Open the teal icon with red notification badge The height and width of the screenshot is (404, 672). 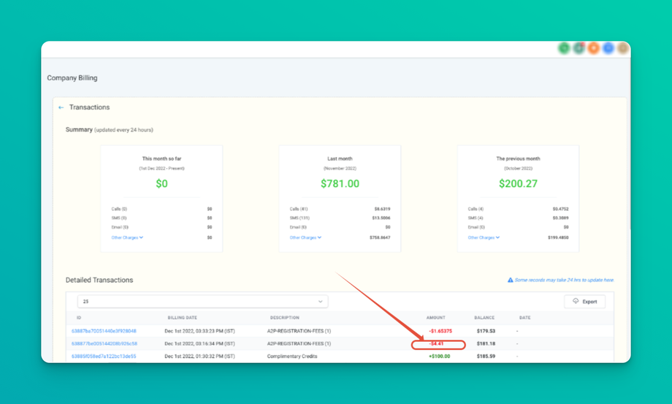click(x=579, y=48)
